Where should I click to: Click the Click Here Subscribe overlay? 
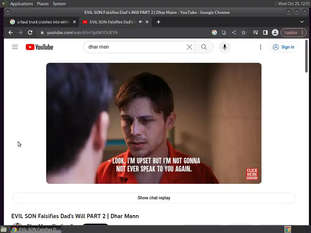pos(252,174)
